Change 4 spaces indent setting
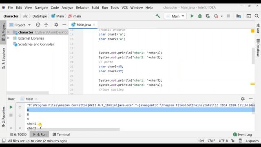Image resolution: width=261 pixels, height=147 pixels. pyautogui.click(x=252, y=140)
